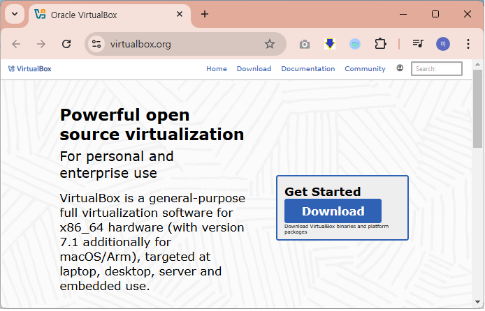Screen dimensions: 485x311
Task: Click the round blue picture extension icon
Action: tap(355, 44)
